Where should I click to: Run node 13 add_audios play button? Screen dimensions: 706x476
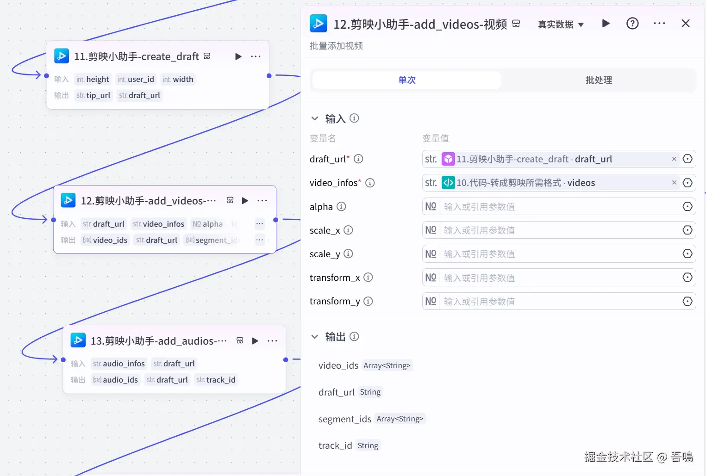pyautogui.click(x=255, y=341)
